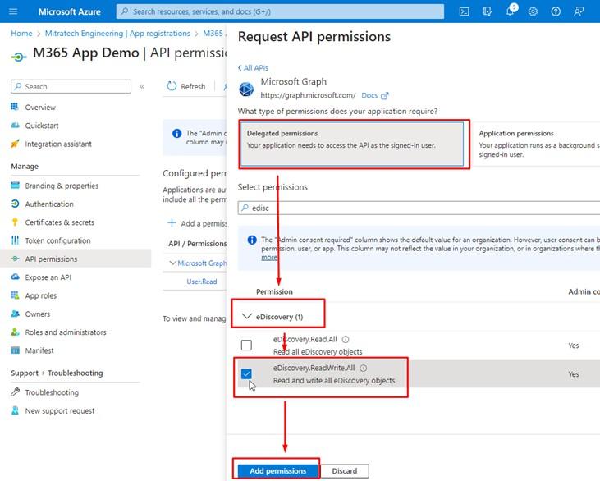Open portal settings gear
600x481 pixels.
tap(533, 11)
